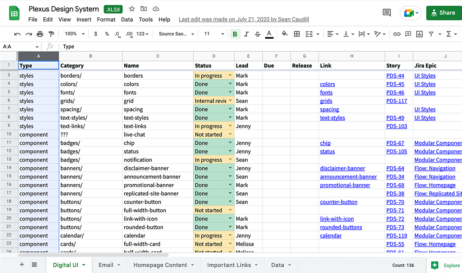This screenshot has height=273, width=462.
Task: Select the paint format roller icon
Action: click(51, 34)
